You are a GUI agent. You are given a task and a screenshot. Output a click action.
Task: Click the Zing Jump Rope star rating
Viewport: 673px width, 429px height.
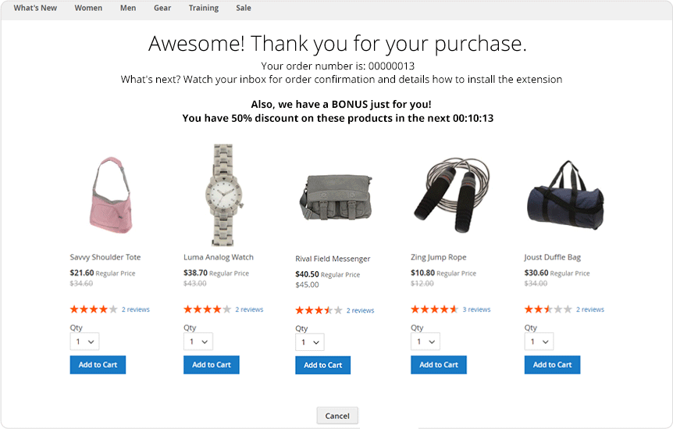pos(434,309)
